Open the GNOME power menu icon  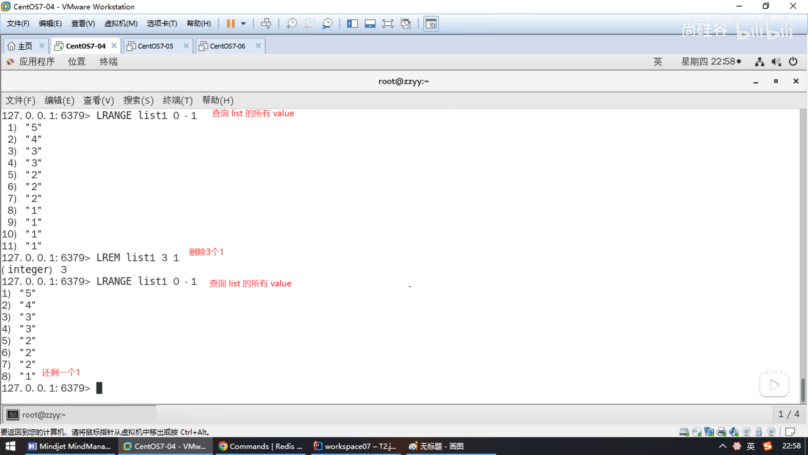(793, 62)
